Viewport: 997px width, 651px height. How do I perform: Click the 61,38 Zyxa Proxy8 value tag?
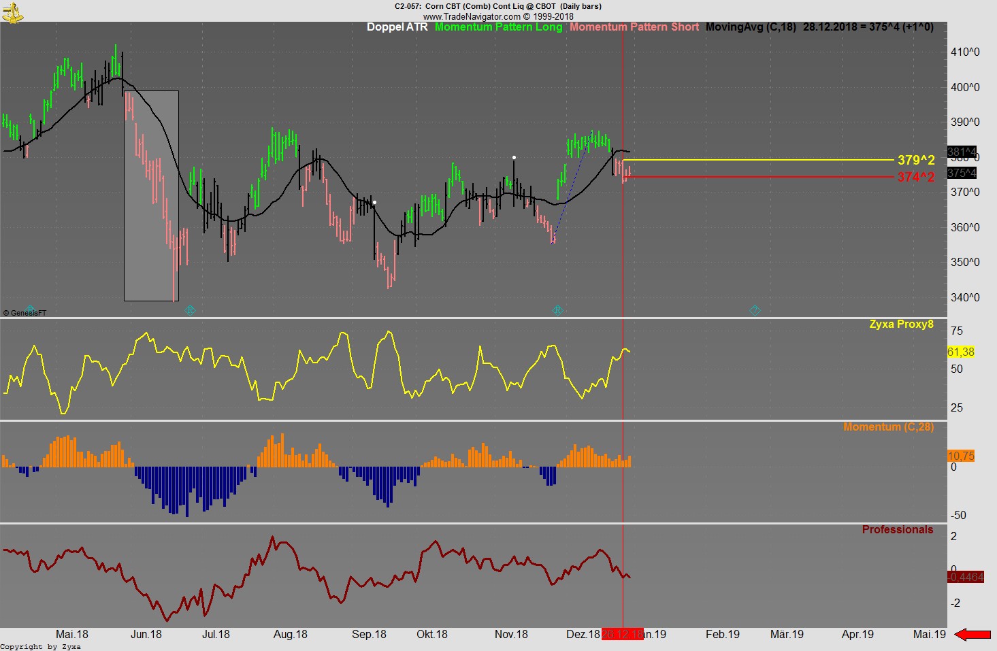click(961, 352)
